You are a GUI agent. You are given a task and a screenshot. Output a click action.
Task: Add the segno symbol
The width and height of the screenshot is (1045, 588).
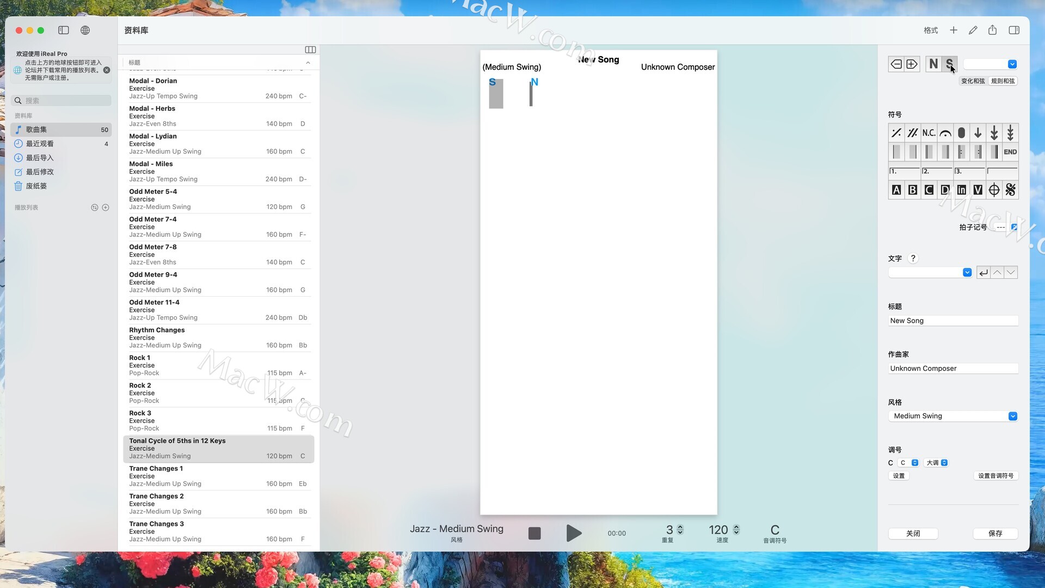tap(1010, 190)
